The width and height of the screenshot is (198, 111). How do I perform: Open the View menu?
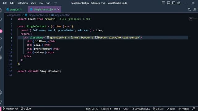(x=33, y=3)
